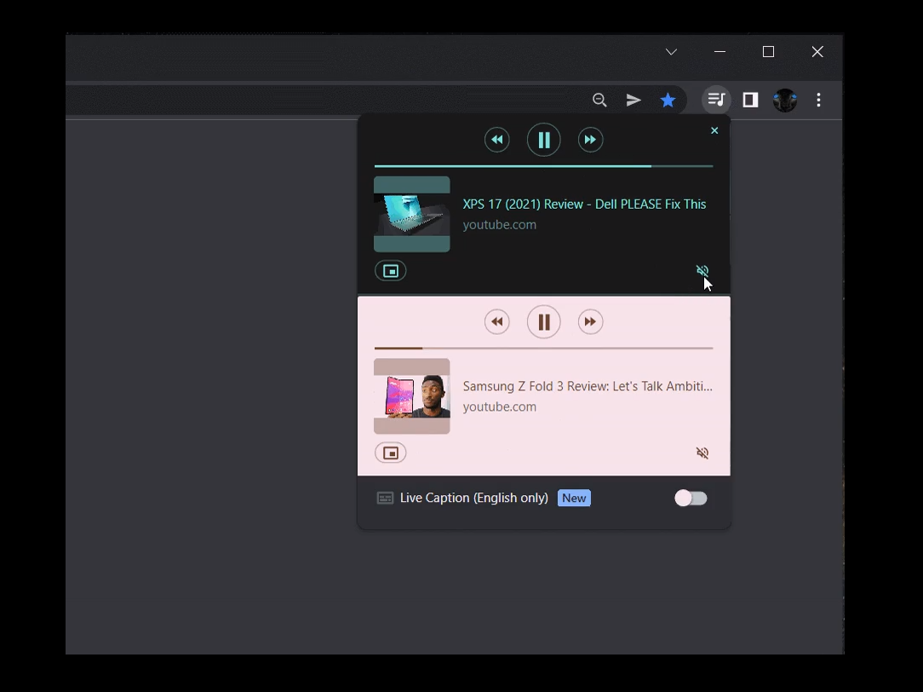
Task: Enter picture-in-picture for XPS 17 video
Action: point(390,271)
